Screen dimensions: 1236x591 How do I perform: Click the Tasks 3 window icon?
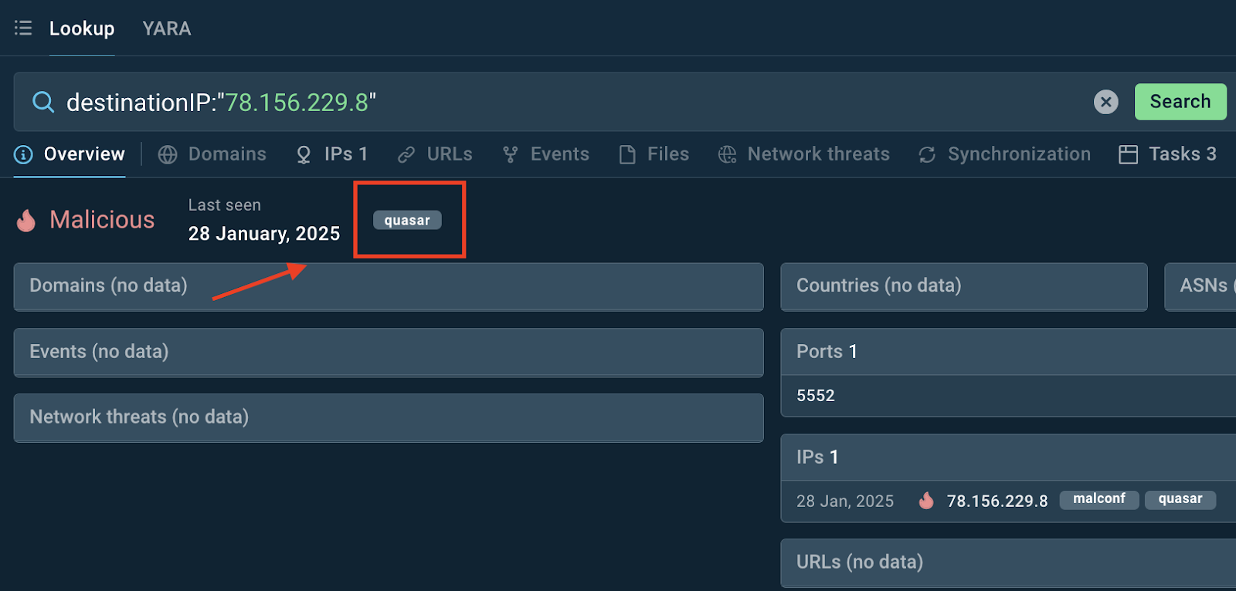(x=1128, y=154)
